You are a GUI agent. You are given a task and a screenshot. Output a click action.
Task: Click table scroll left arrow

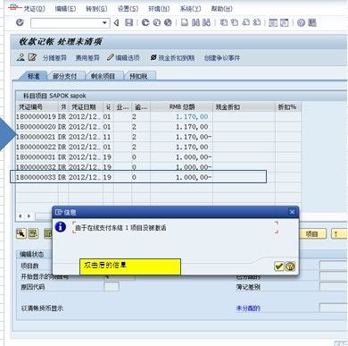click(x=21, y=215)
